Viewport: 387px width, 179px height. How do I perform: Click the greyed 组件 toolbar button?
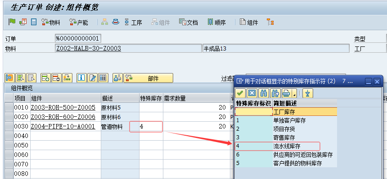[161, 22]
